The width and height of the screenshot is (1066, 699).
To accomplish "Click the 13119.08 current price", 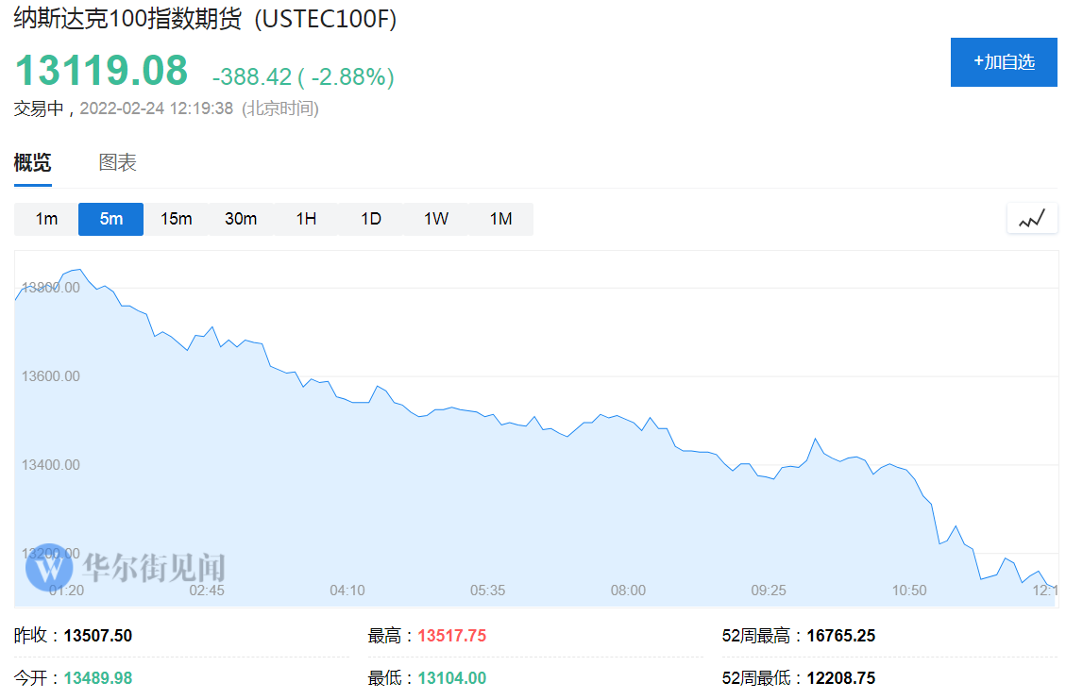I will pyautogui.click(x=101, y=71).
